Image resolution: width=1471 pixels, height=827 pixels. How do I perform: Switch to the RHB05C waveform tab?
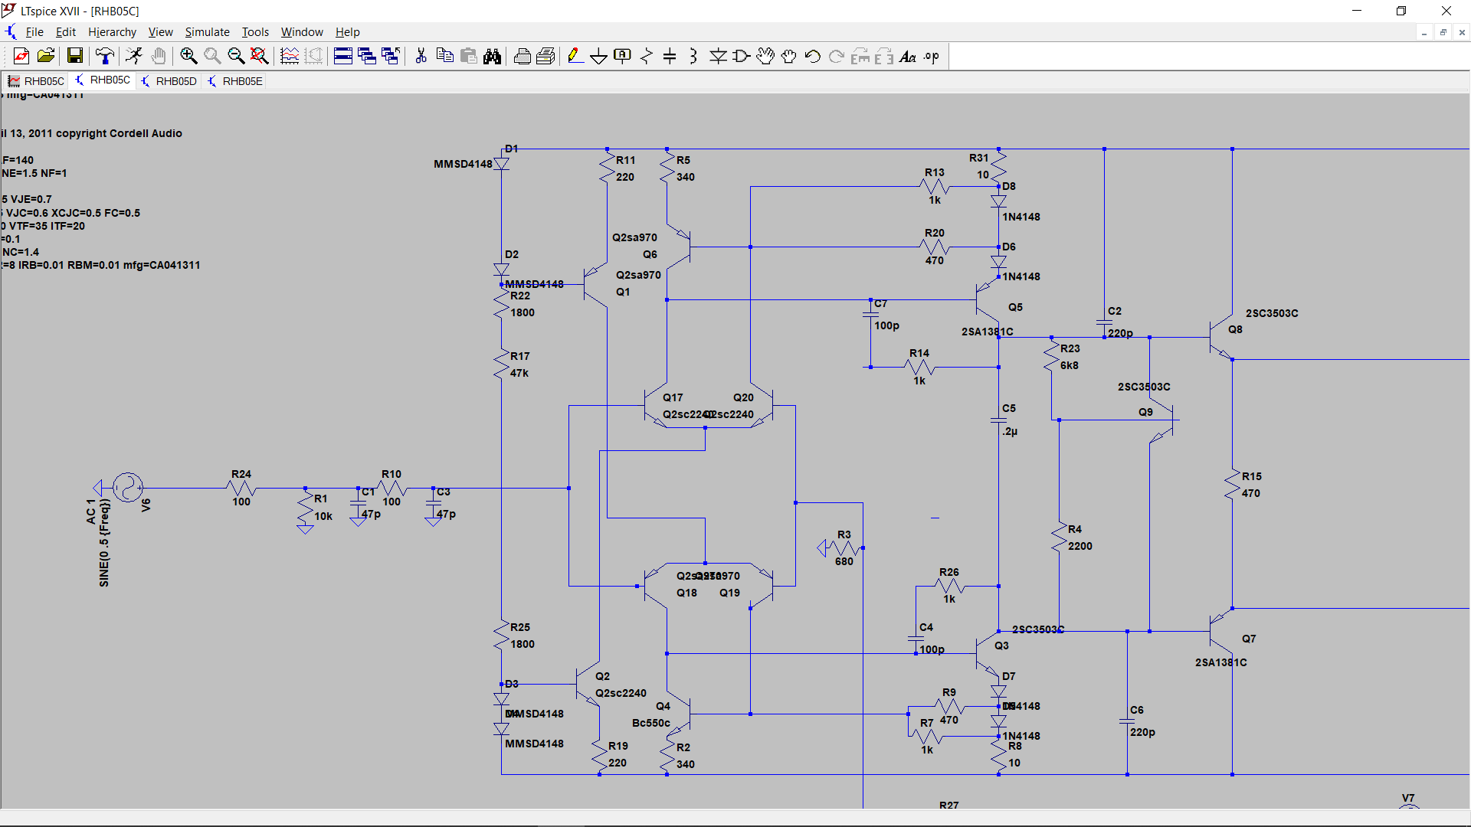(x=36, y=81)
